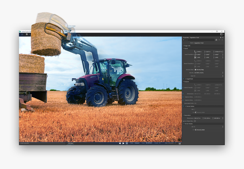Select the rotate icon in Local Transform
The image size is (244, 169).
[195, 55]
